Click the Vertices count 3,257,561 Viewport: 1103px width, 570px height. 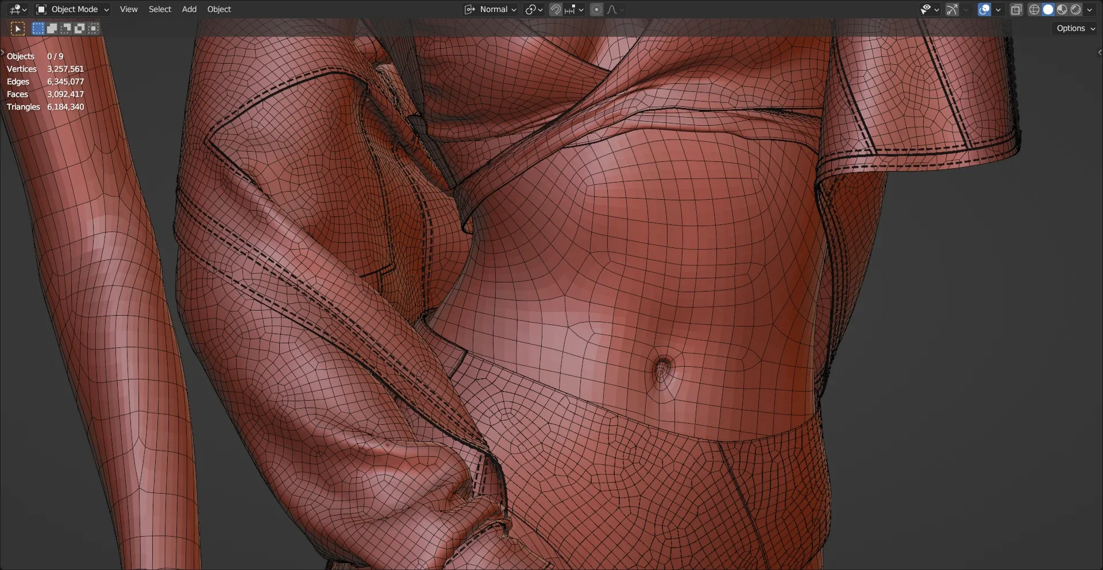(65, 69)
